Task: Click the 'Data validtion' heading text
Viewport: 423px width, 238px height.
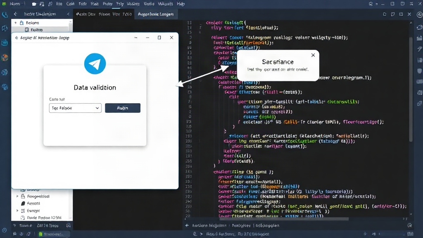Action: point(95,88)
